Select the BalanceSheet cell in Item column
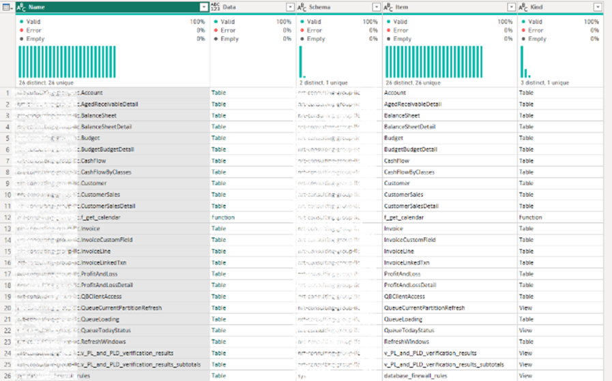612x381 pixels. pyautogui.click(x=404, y=115)
